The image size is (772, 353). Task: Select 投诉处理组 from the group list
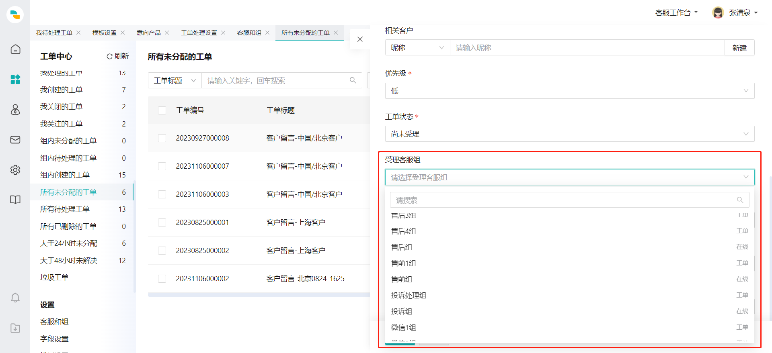coord(569,295)
